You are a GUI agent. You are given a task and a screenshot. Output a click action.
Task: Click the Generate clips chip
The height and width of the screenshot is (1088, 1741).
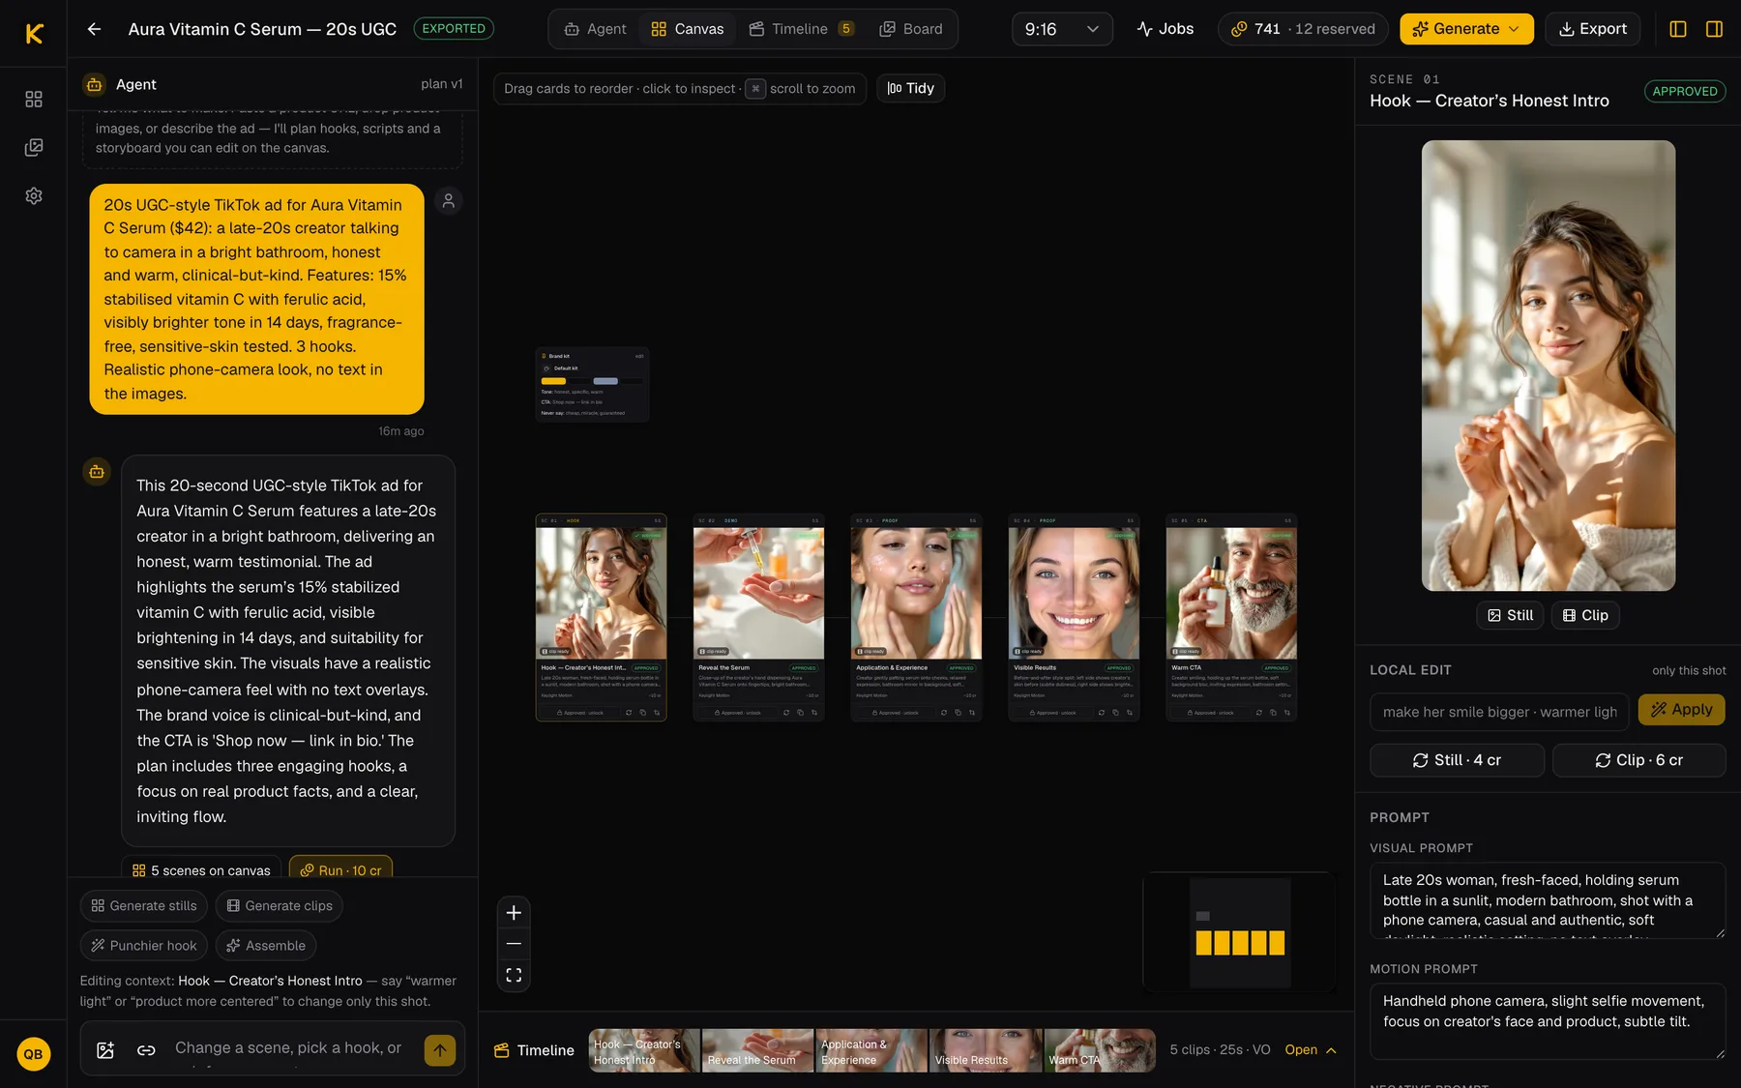(x=279, y=906)
